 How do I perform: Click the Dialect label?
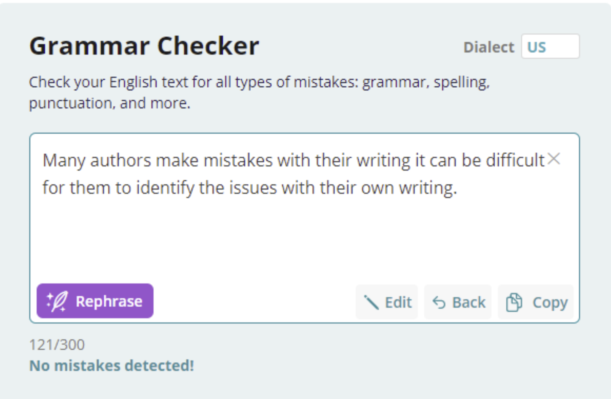coord(489,47)
